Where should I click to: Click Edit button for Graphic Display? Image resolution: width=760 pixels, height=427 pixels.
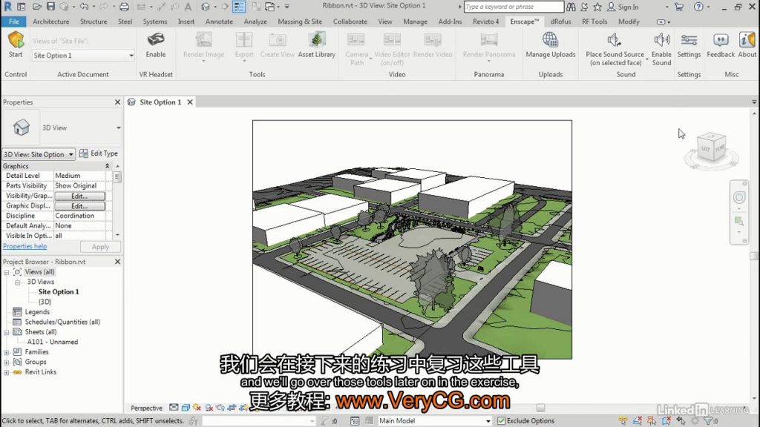[x=79, y=206]
